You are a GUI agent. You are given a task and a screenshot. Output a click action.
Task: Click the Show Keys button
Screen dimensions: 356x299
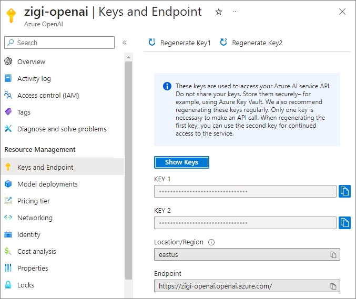[x=181, y=162]
